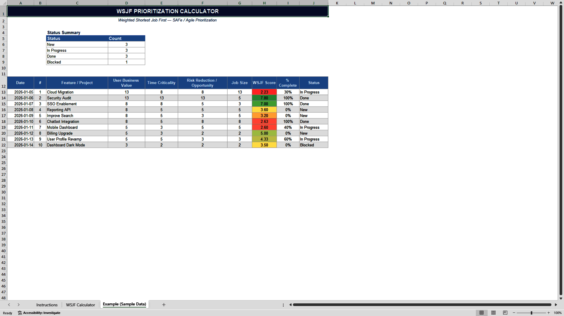
Task: Select the Security Audit cell
Action: pos(77,98)
